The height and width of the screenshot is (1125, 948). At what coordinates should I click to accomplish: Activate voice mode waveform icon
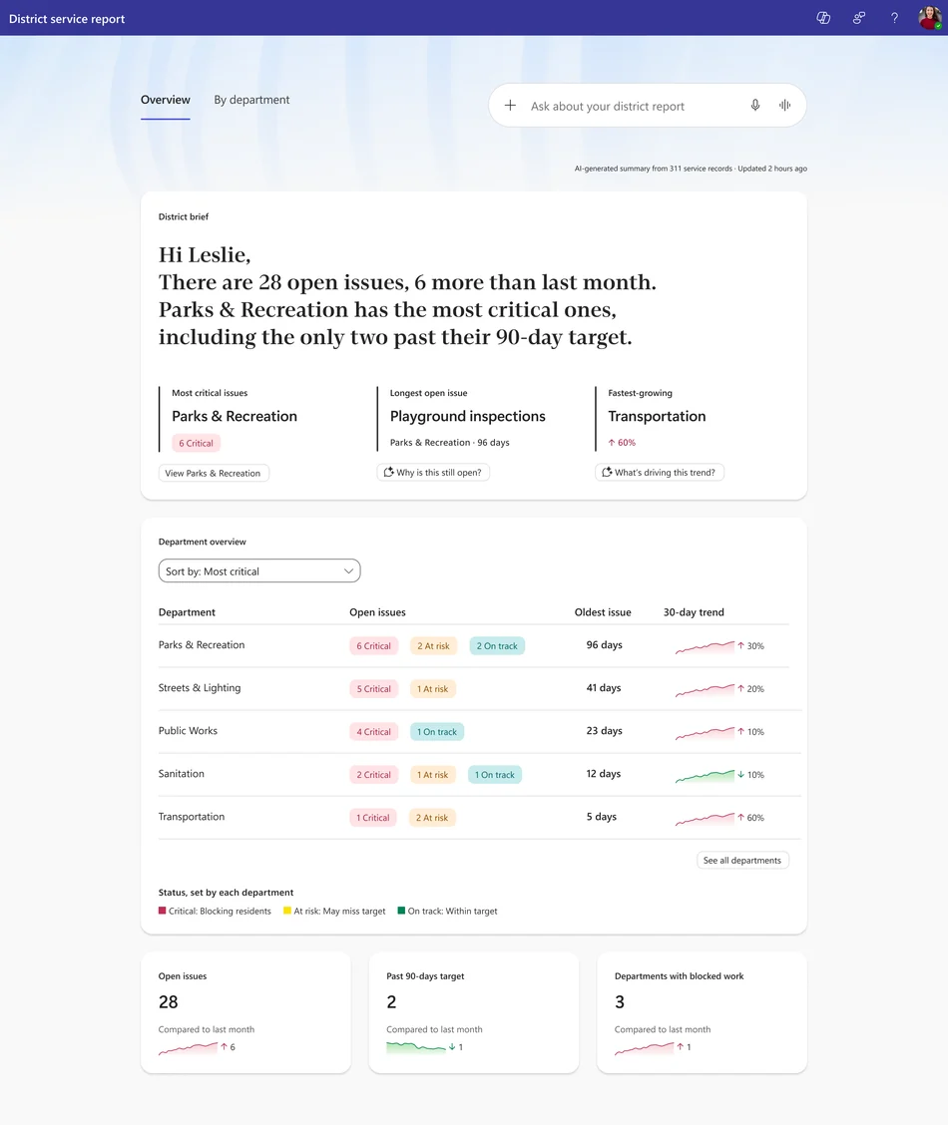pos(785,106)
